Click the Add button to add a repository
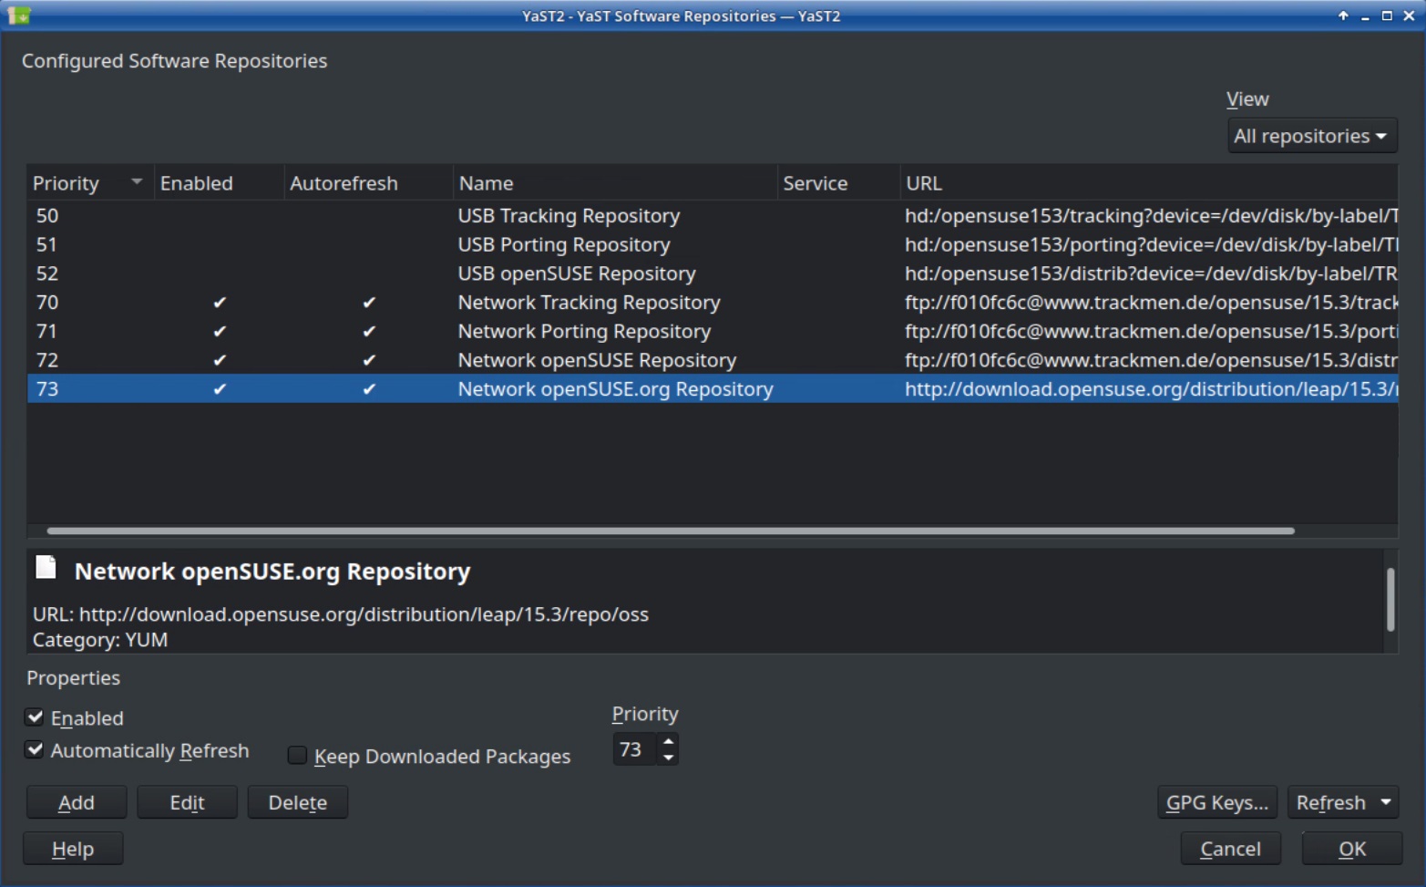The width and height of the screenshot is (1426, 887). (76, 802)
